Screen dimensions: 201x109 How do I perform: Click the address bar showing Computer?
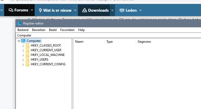tap(104, 35)
